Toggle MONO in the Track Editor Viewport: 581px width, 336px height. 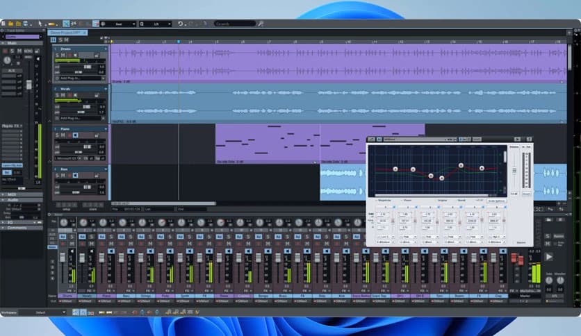(x=28, y=51)
